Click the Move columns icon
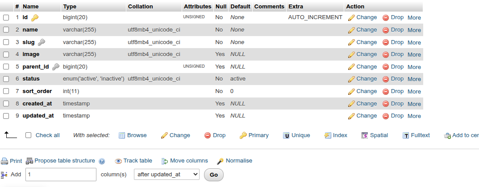This screenshot has width=479, height=187. tap(165, 161)
